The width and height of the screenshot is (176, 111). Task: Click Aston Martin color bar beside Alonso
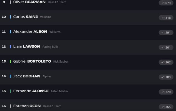(x=11, y=91)
